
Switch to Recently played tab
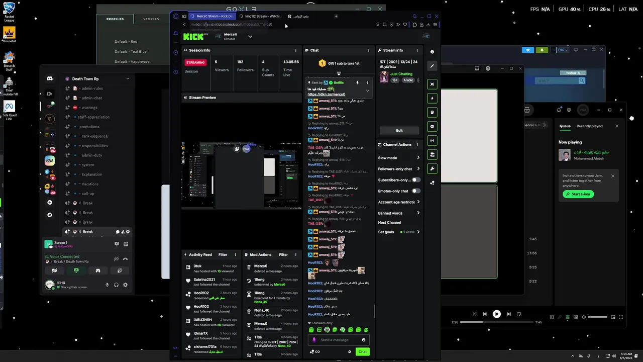coord(590,126)
